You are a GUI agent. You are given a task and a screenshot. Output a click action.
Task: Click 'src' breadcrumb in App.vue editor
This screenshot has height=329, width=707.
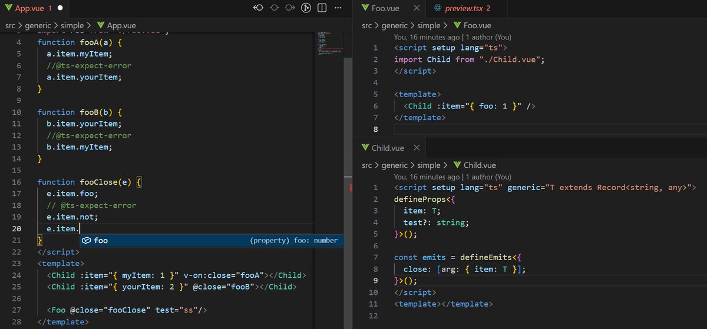pyautogui.click(x=11, y=25)
